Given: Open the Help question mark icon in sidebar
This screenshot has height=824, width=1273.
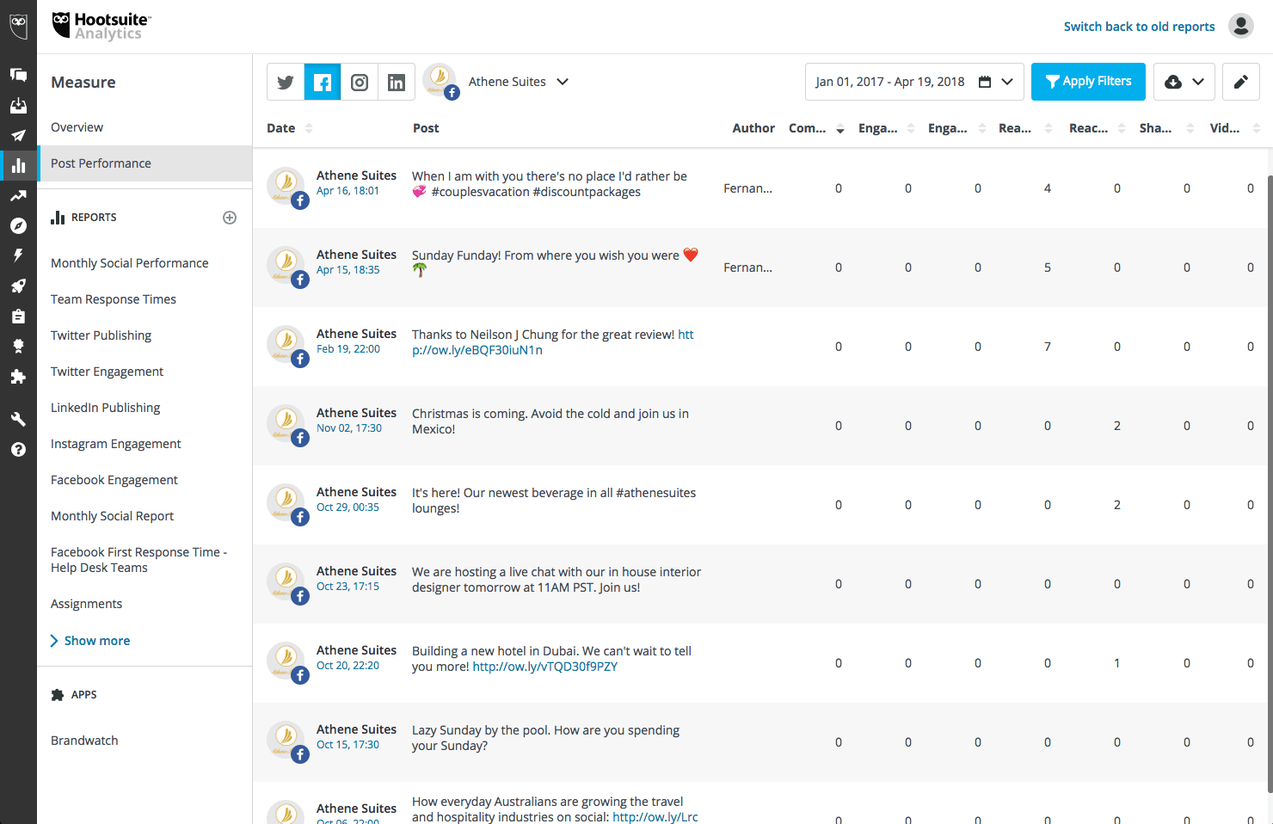Looking at the screenshot, I should (x=18, y=449).
